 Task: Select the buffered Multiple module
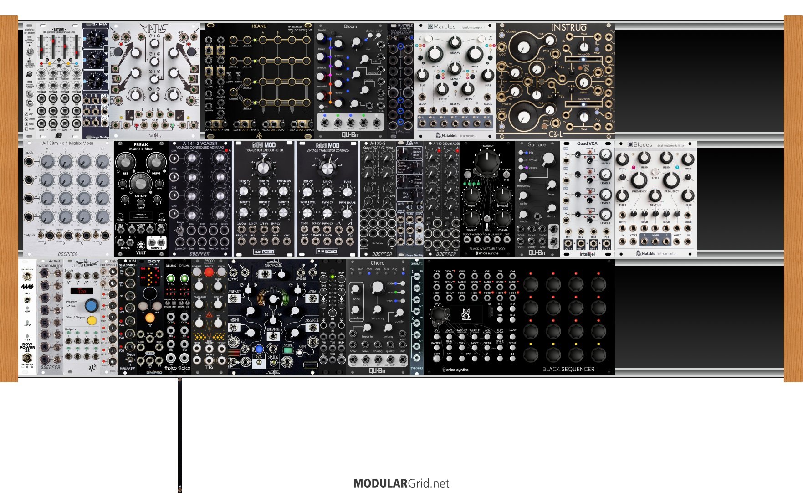(x=401, y=81)
